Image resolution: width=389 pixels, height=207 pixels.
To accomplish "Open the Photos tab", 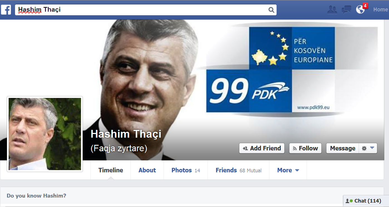I will pos(186,170).
